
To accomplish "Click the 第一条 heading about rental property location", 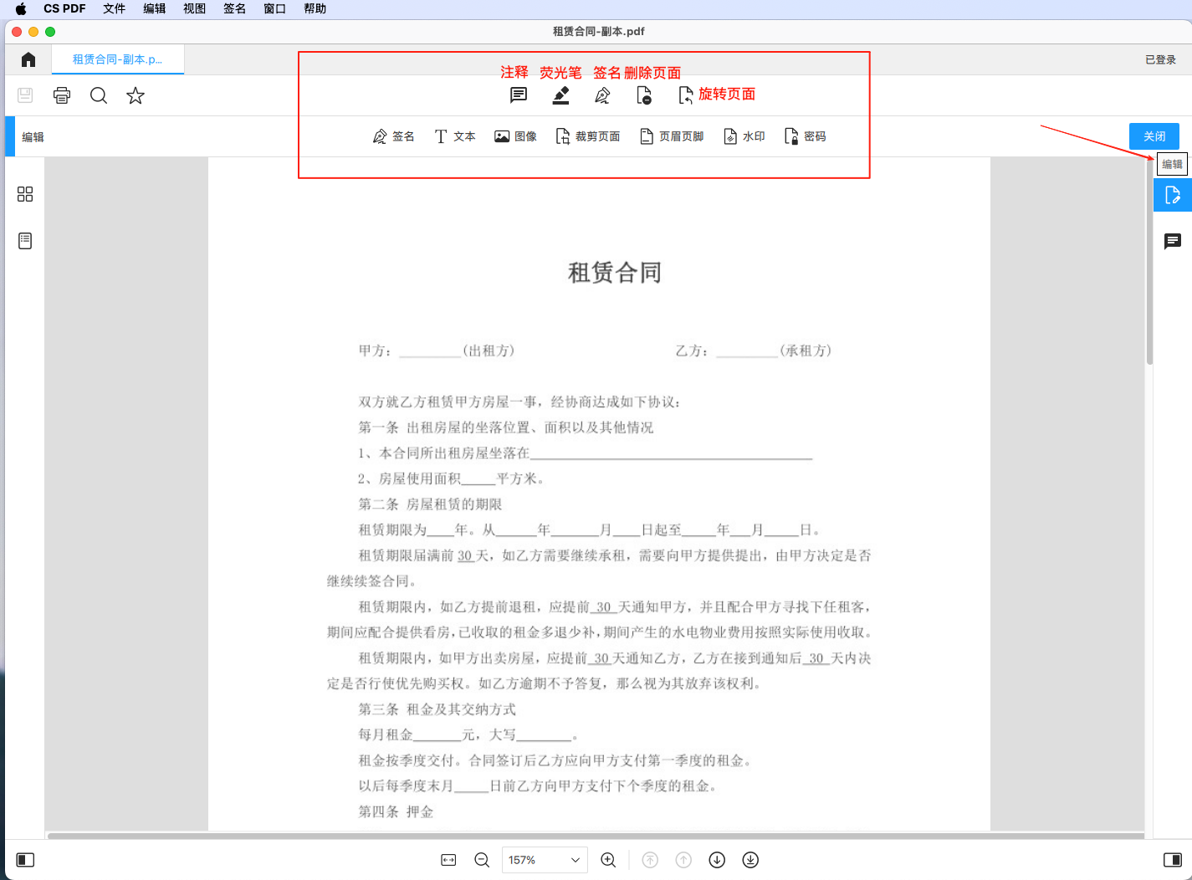I will [x=506, y=427].
